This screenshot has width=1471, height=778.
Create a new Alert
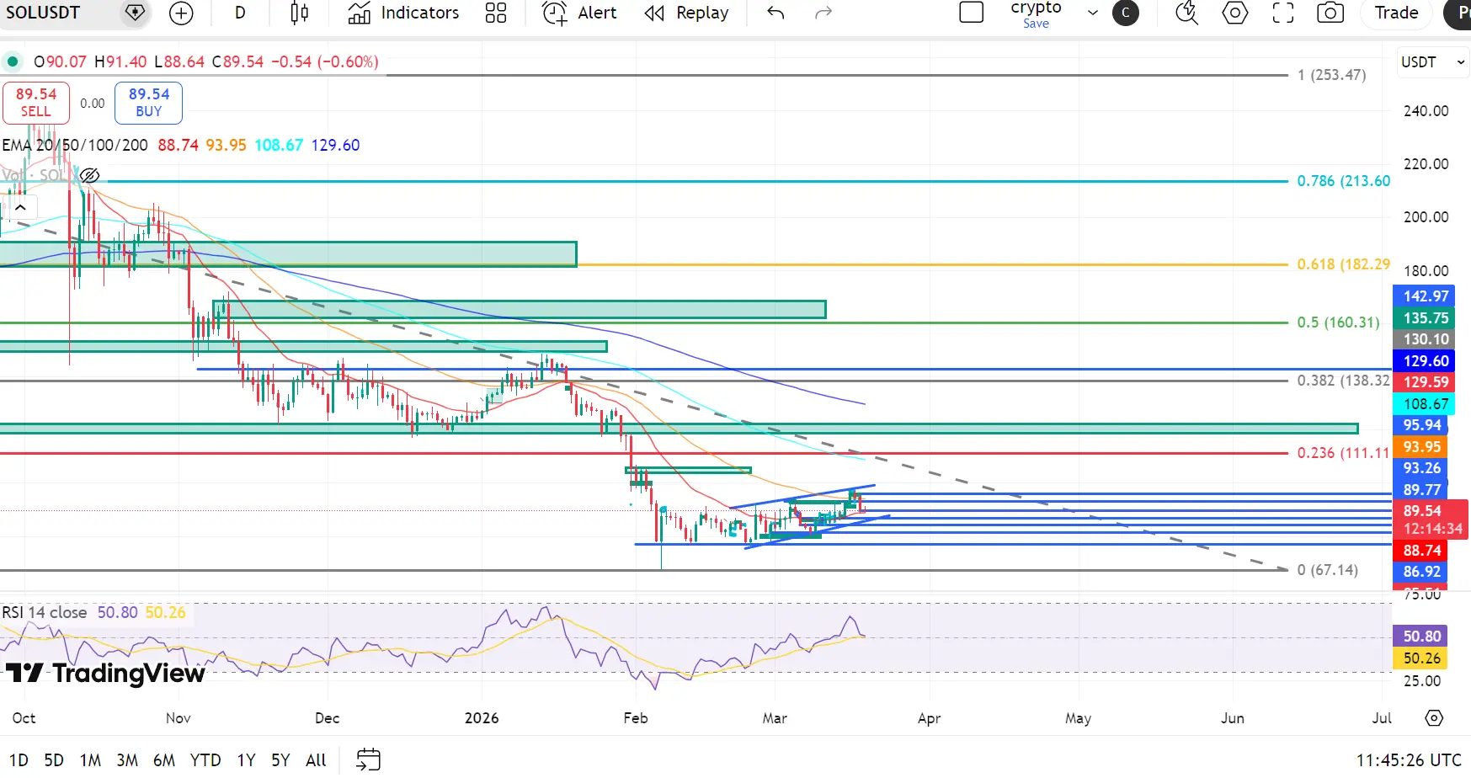579,13
